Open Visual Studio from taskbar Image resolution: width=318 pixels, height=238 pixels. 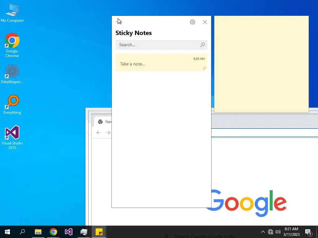(69, 232)
